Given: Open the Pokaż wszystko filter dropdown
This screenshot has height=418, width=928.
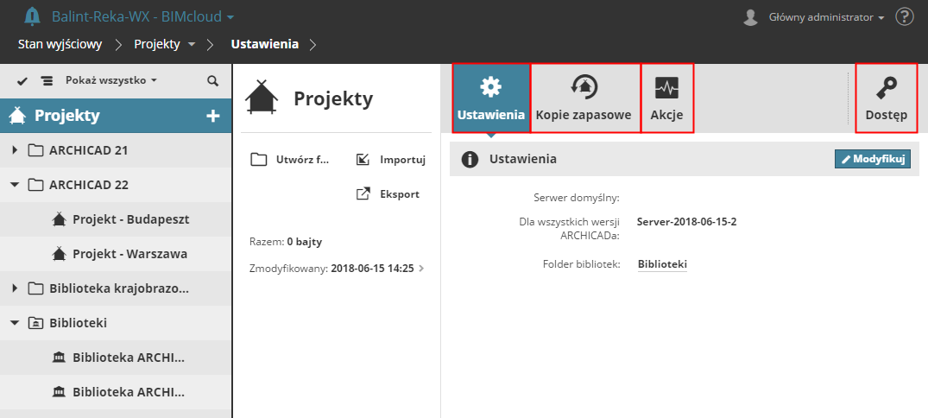Looking at the screenshot, I should tap(111, 80).
